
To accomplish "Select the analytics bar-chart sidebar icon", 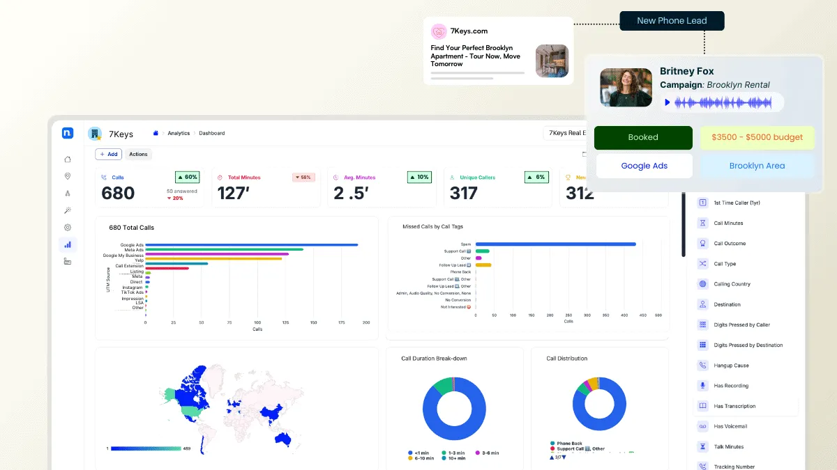I will (68, 244).
